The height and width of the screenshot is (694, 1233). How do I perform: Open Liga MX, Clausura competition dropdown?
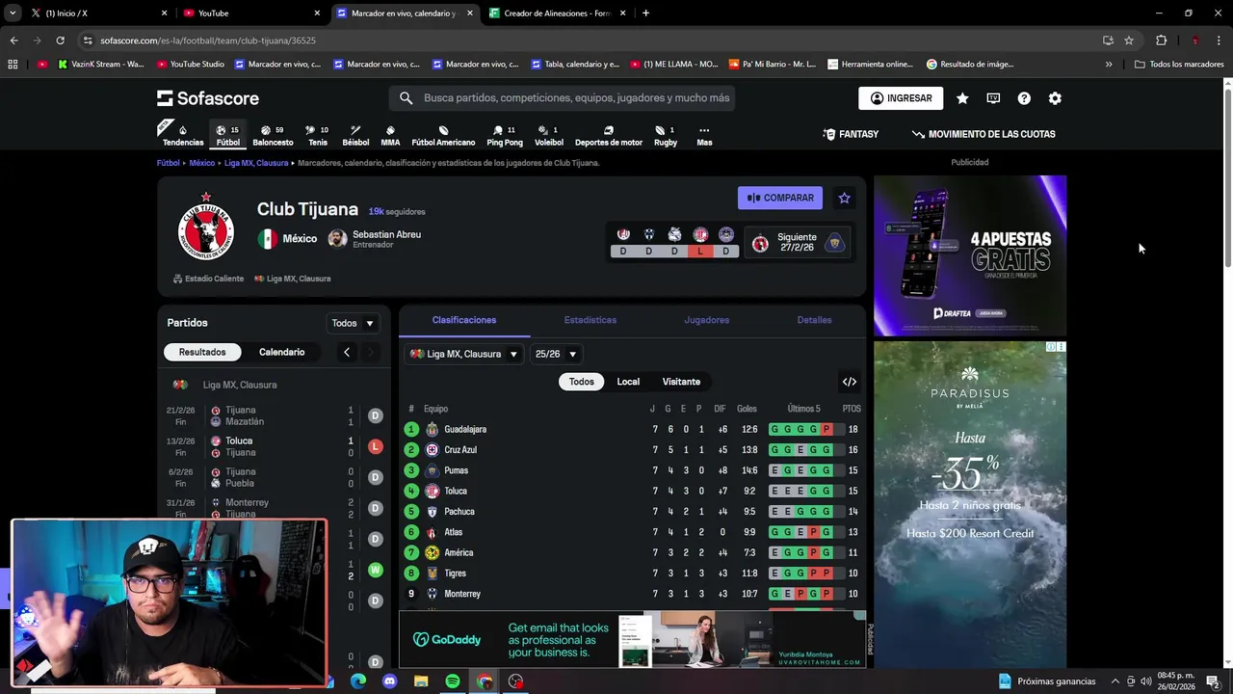pos(464,354)
